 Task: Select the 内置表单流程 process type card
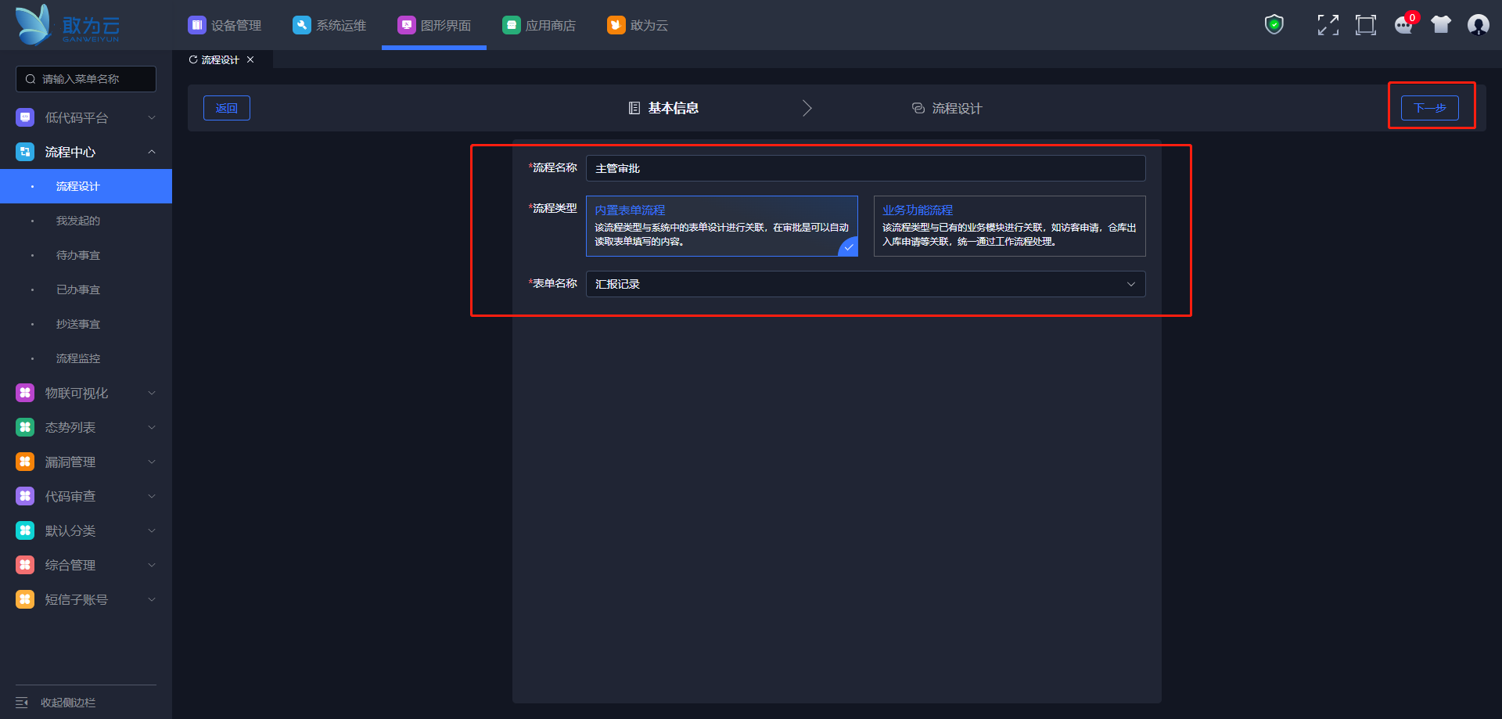722,226
